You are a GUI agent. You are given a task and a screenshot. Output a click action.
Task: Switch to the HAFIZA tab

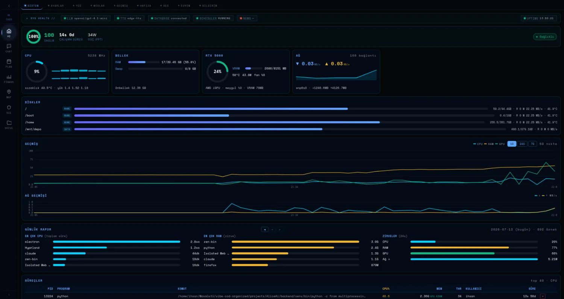pyautogui.click(x=144, y=6)
